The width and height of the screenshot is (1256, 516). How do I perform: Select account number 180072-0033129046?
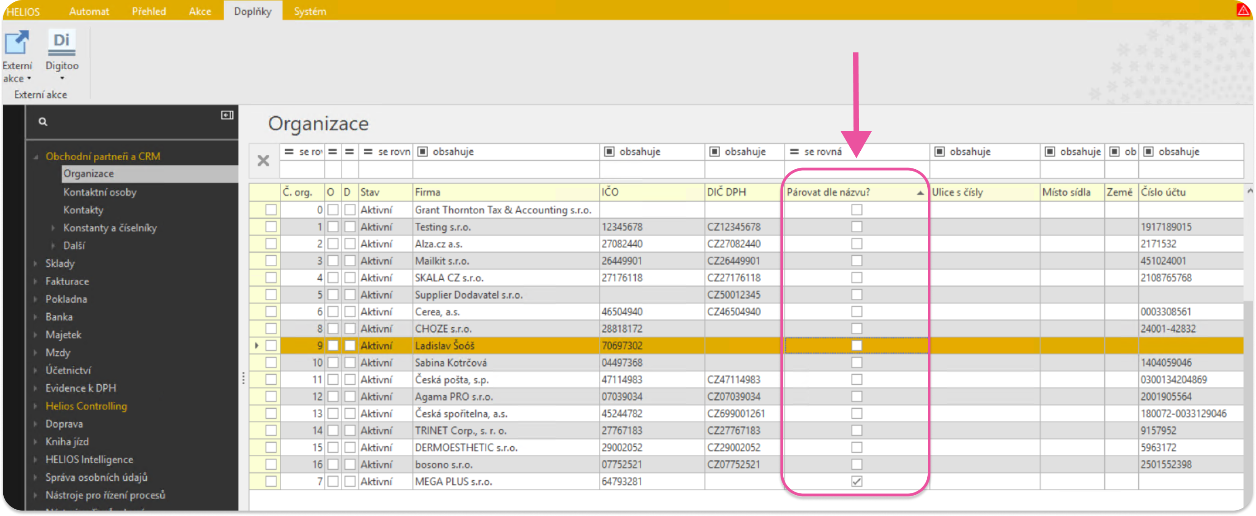click(1190, 414)
